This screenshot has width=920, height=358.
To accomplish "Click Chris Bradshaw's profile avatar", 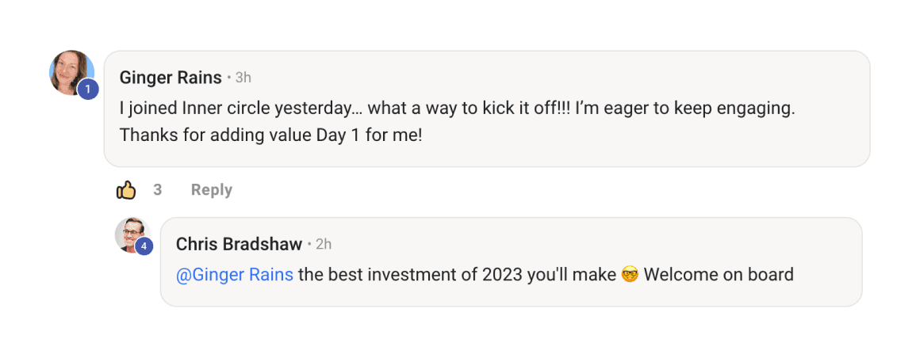I will point(131,234).
